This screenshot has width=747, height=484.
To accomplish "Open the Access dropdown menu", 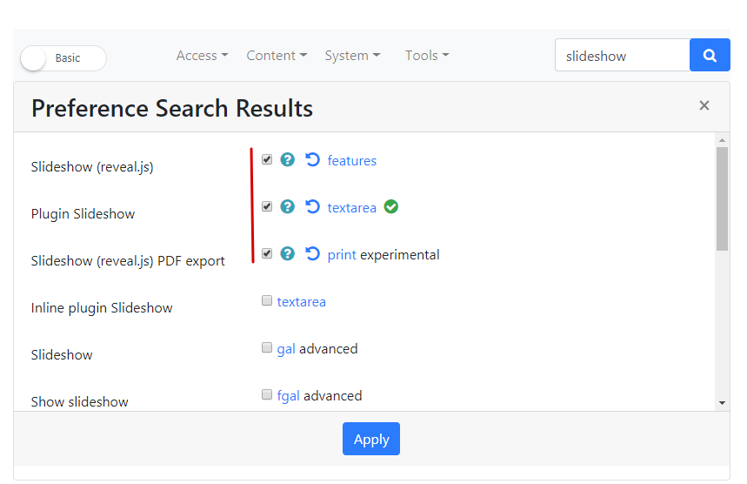I will 202,56.
